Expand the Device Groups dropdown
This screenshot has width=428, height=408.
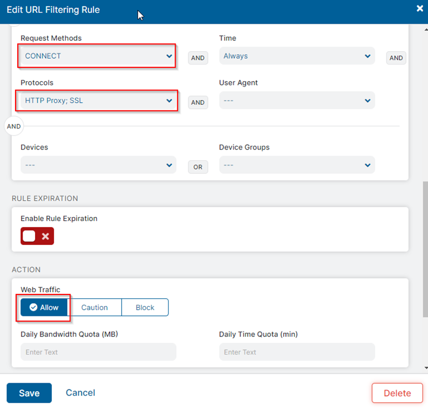pos(297,165)
